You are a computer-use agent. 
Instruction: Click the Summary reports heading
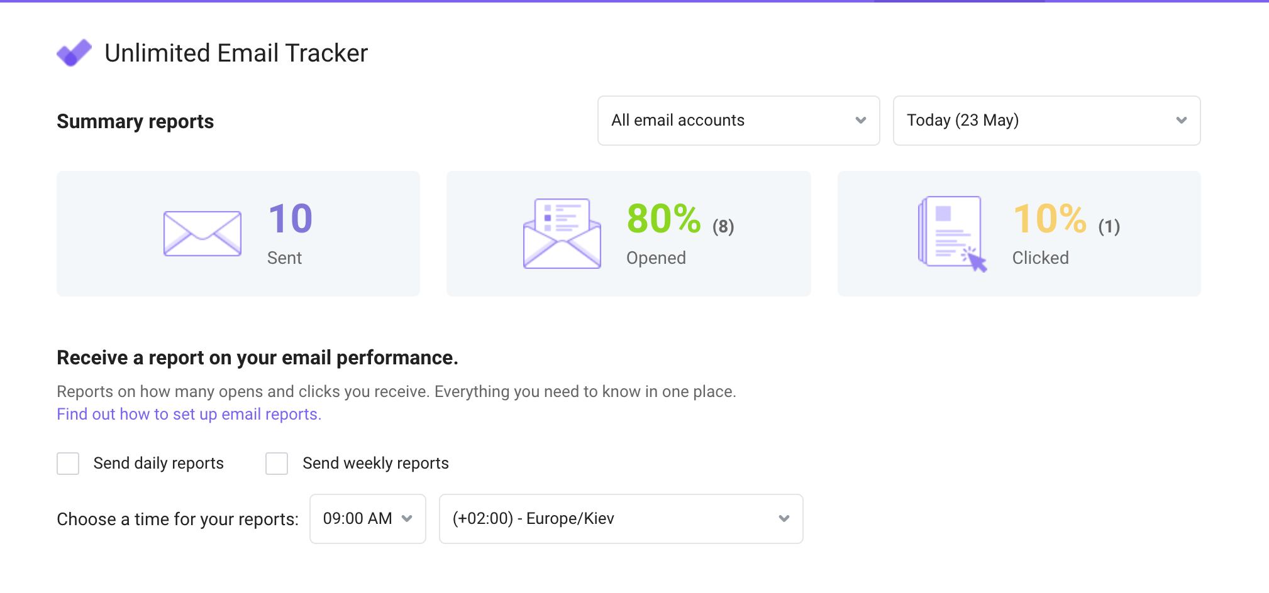point(135,121)
